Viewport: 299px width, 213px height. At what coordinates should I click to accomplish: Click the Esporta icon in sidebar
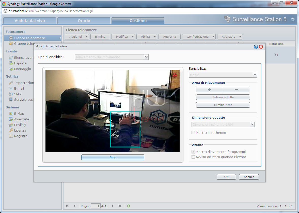point(11,63)
